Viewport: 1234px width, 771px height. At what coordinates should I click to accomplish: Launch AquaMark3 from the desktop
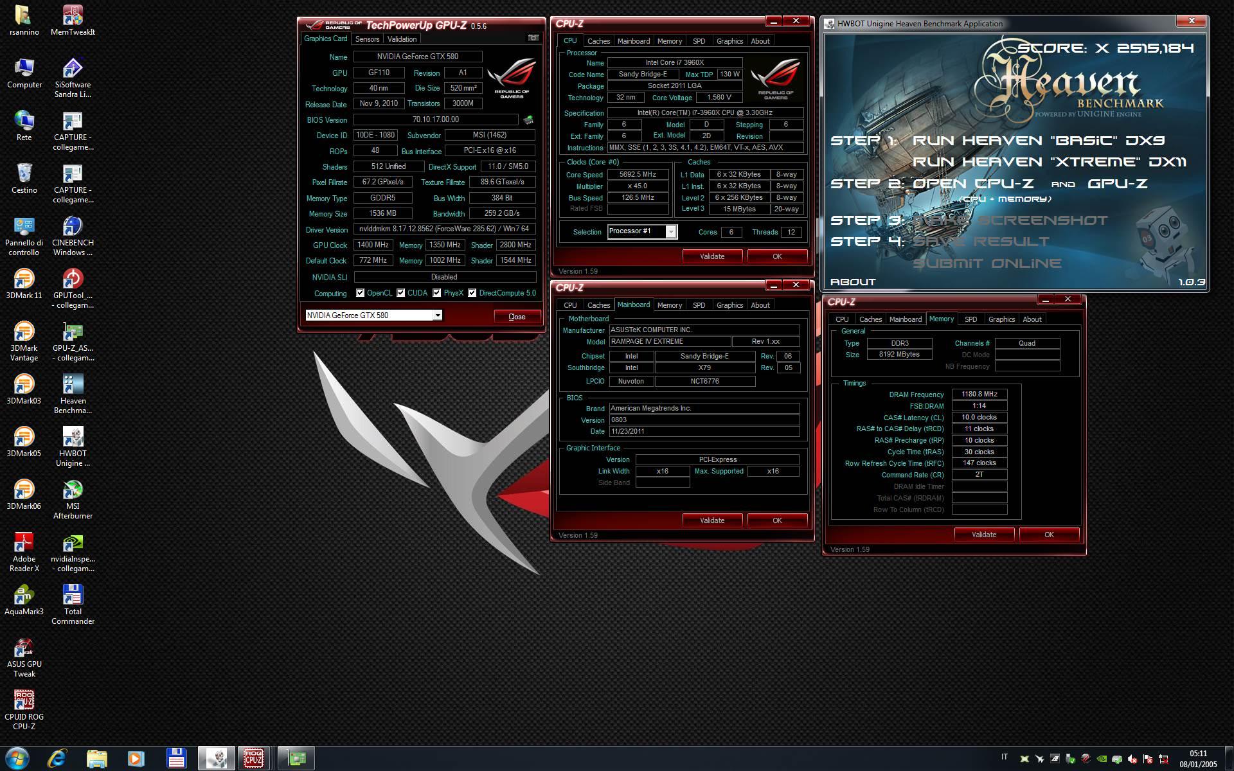pyautogui.click(x=24, y=599)
